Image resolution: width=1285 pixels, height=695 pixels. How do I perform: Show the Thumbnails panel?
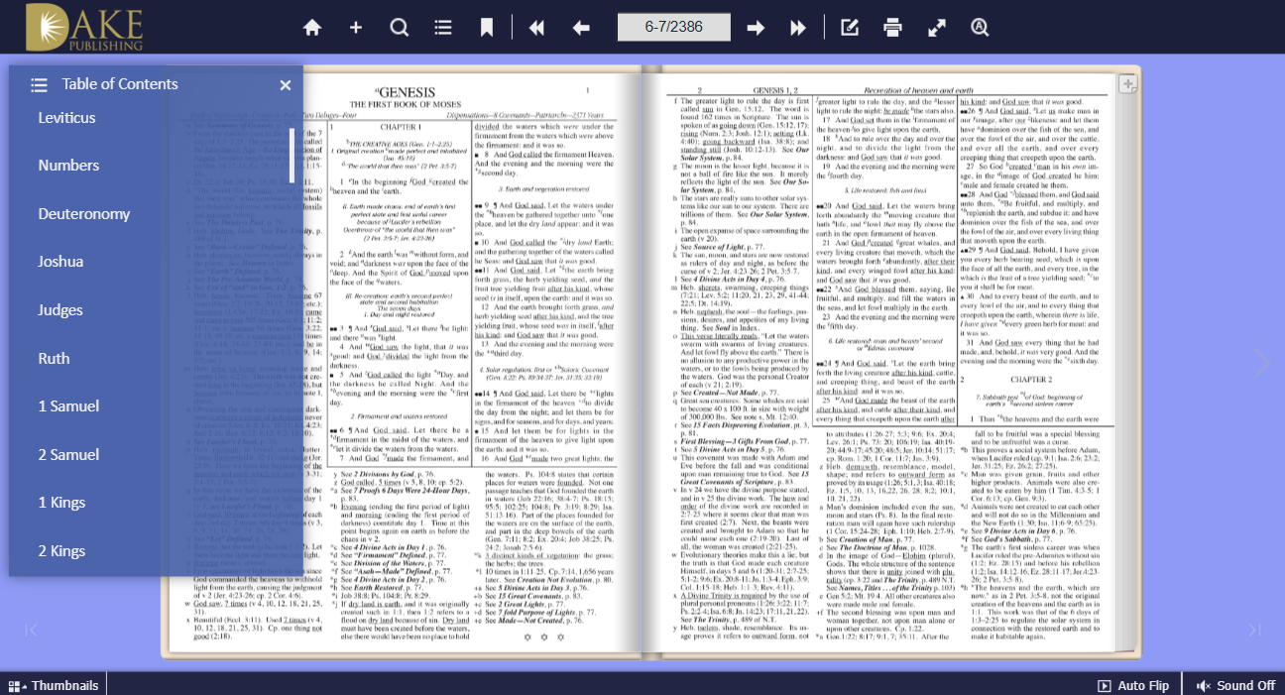pos(54,685)
